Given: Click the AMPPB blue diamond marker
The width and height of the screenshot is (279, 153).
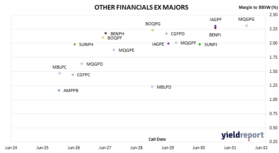Looking at the screenshot, I should 59,90.
